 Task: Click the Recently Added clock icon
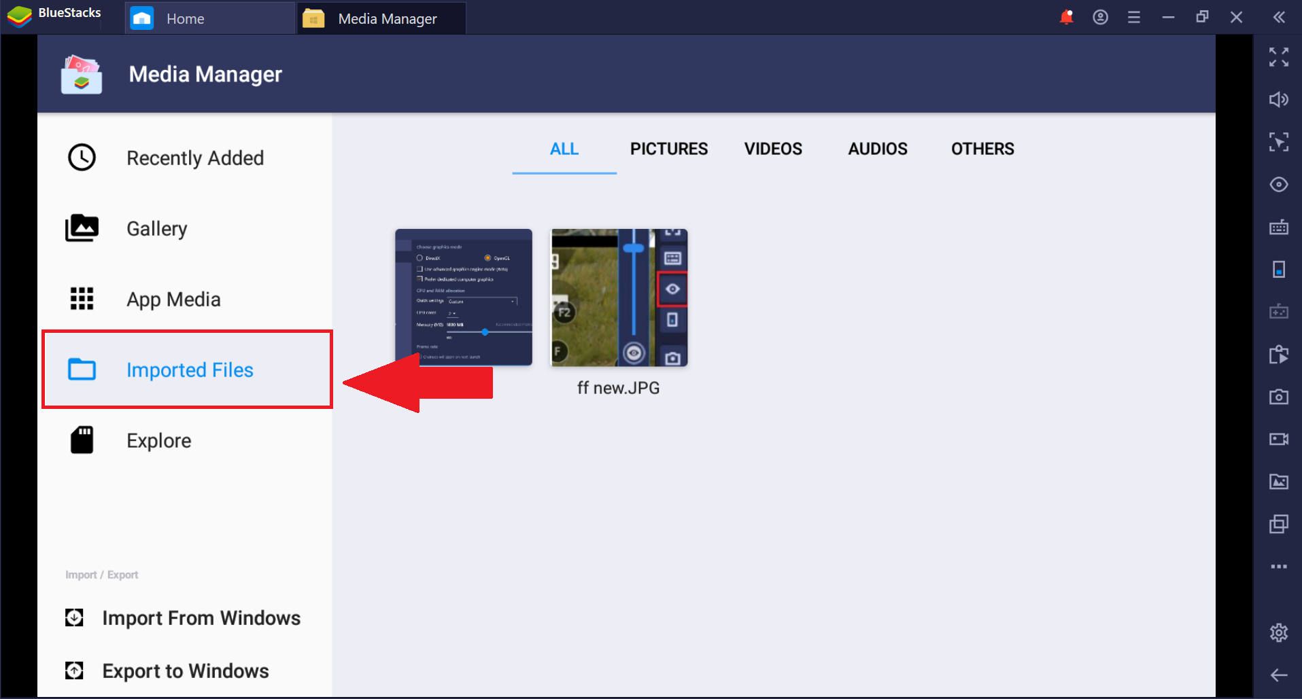tap(82, 158)
